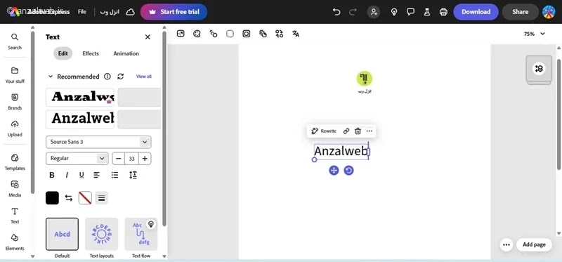Select the second Anzalweb font preview
562x262 pixels.
80,119
